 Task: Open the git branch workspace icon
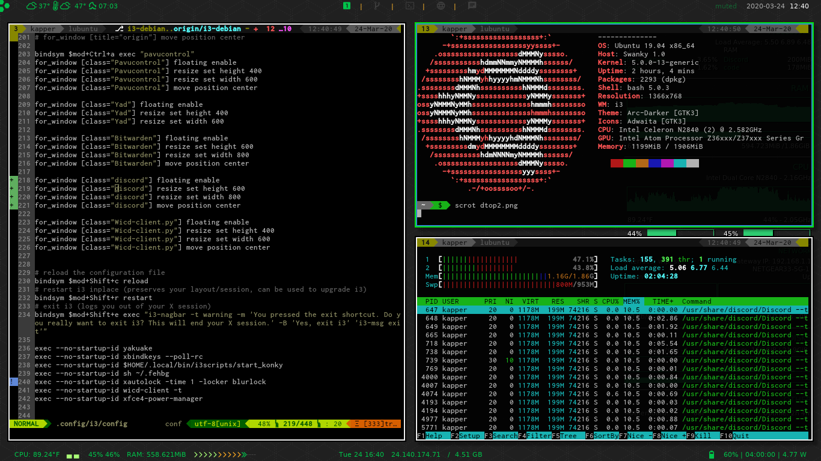tap(377, 6)
